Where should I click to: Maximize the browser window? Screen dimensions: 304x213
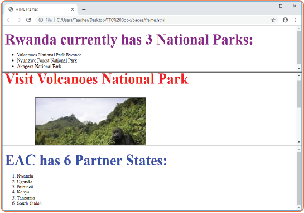tap(281, 6)
